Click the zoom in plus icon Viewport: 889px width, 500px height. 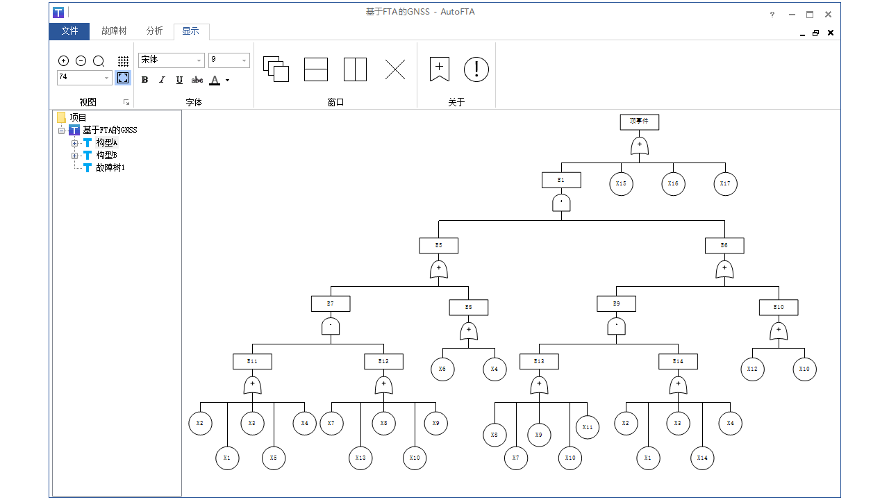63,61
